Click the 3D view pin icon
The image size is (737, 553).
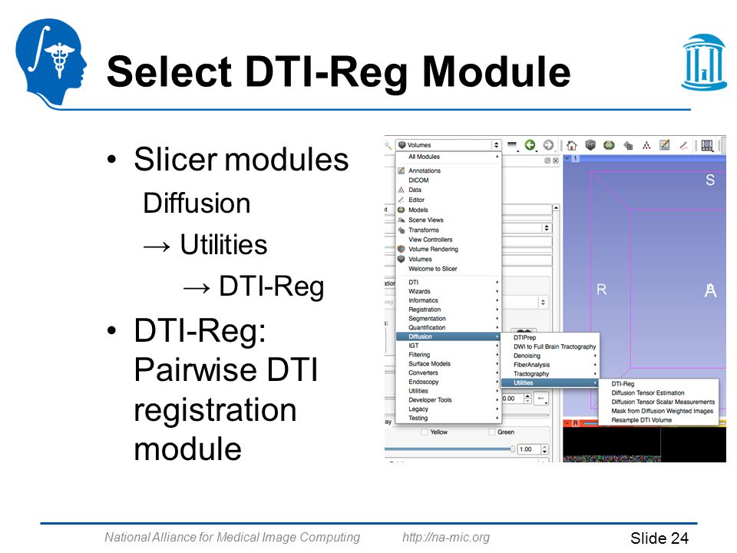coord(567,159)
